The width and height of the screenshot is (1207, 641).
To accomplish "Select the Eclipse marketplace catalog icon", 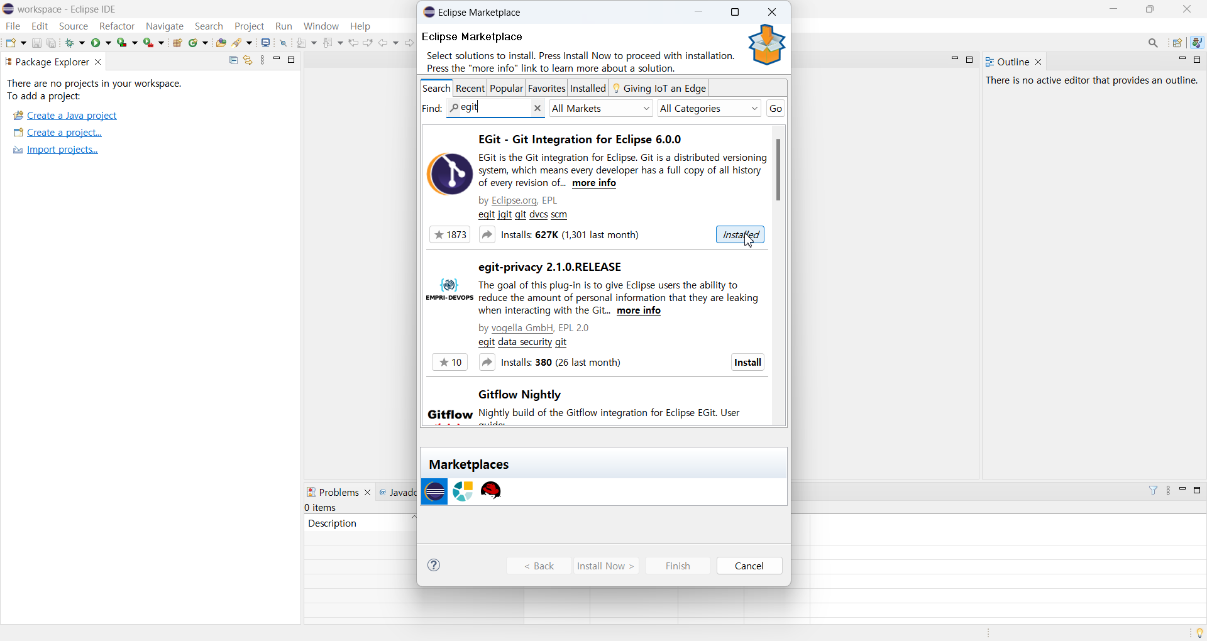I will [x=434, y=491].
